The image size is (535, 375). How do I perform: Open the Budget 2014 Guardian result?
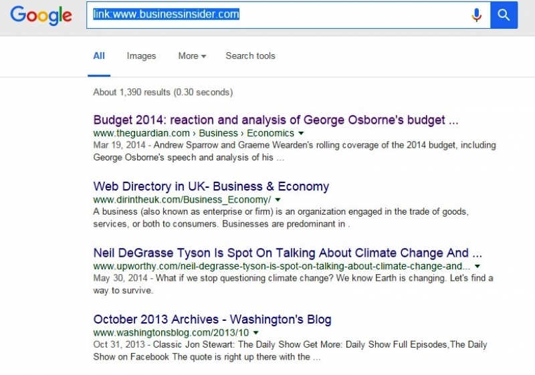click(x=276, y=120)
